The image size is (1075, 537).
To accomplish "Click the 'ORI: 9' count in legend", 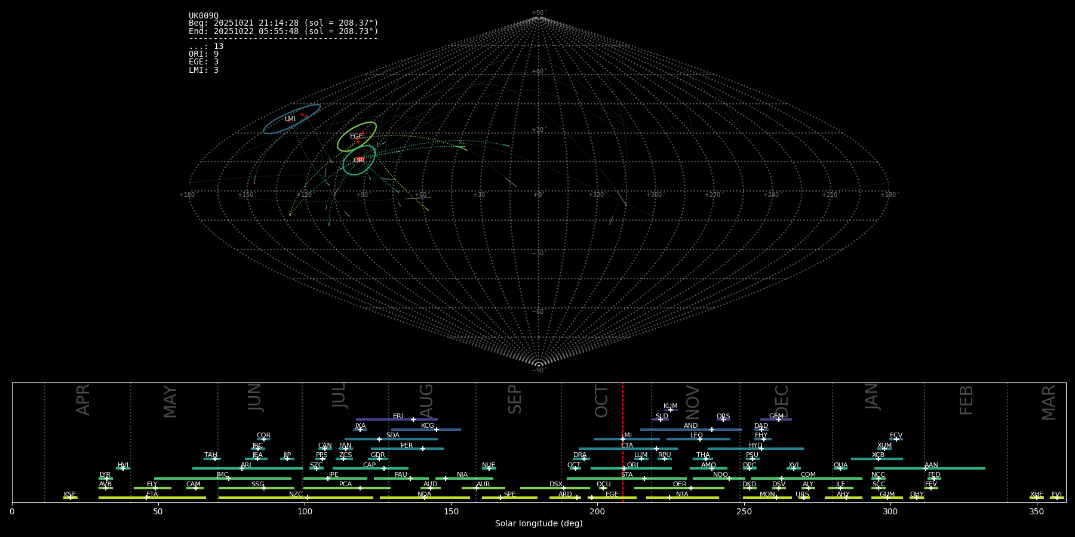I will click(x=204, y=54).
